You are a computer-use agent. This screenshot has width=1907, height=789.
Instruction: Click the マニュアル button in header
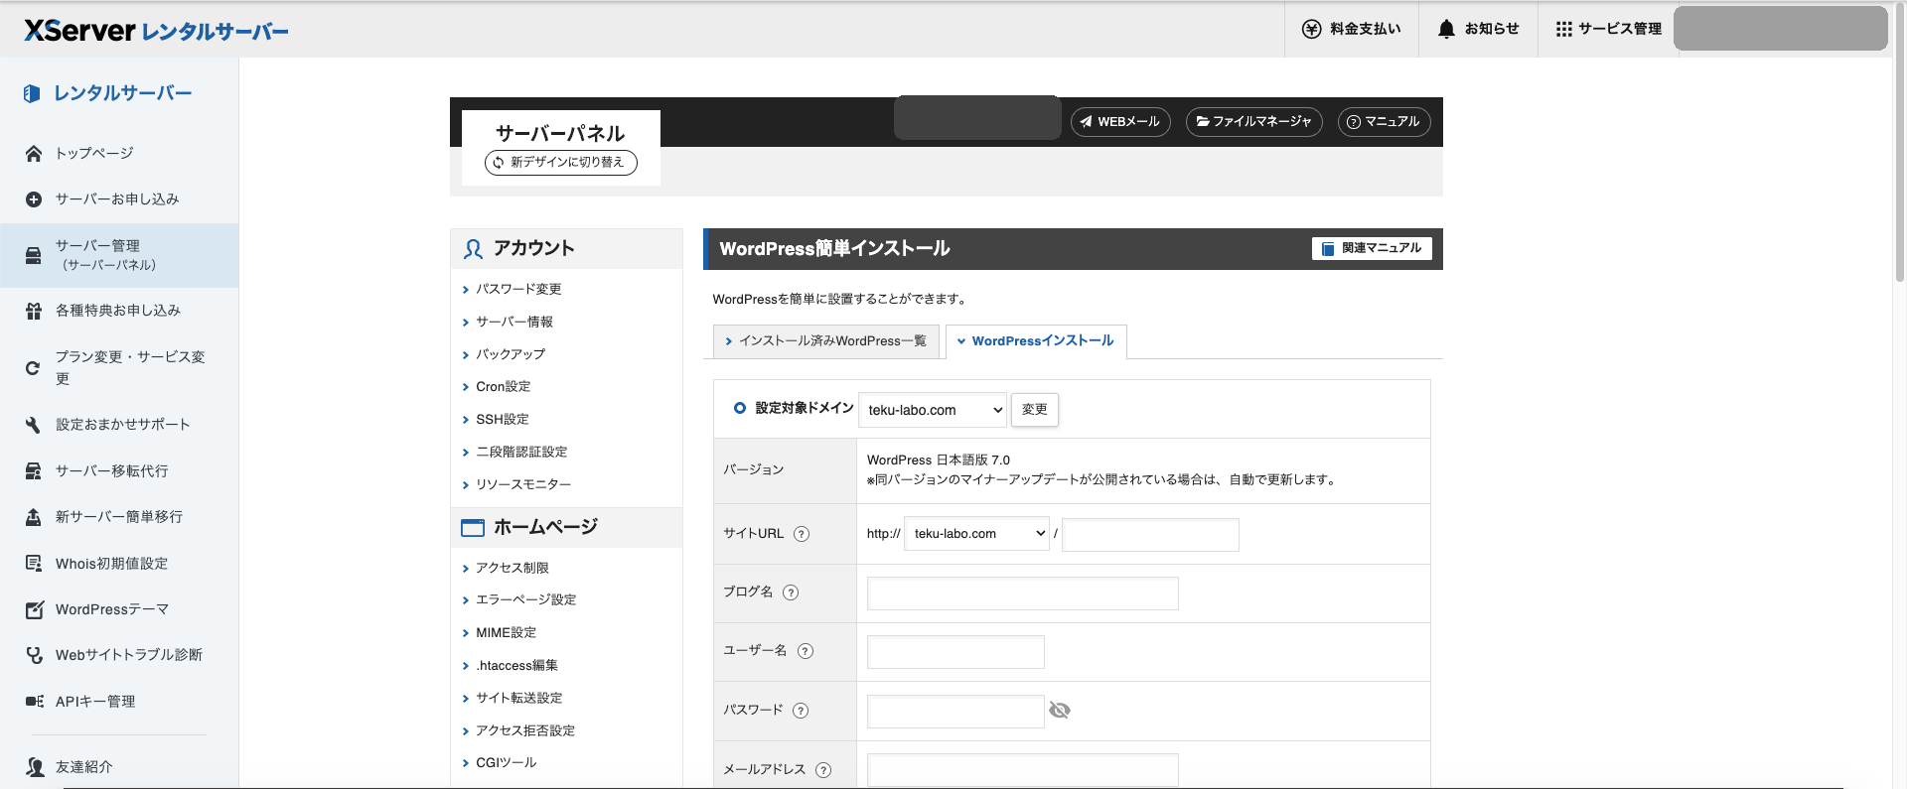[1385, 122]
